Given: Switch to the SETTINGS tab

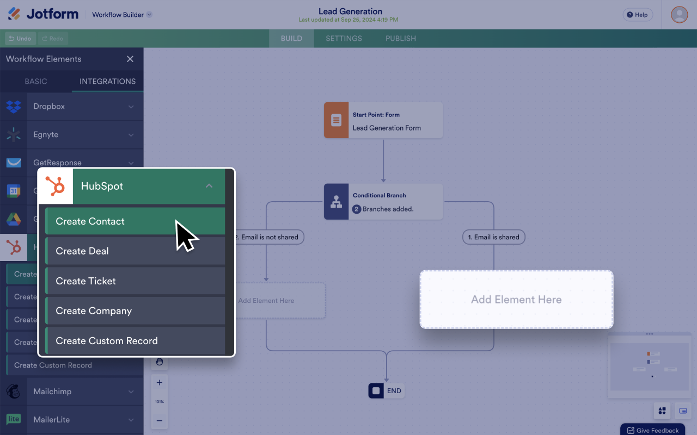Looking at the screenshot, I should pyautogui.click(x=344, y=39).
